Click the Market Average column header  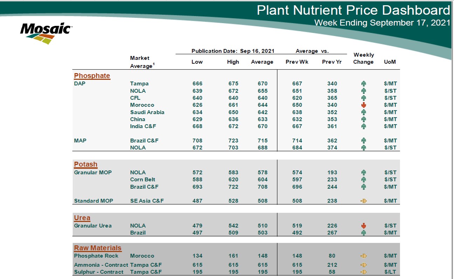click(142, 62)
